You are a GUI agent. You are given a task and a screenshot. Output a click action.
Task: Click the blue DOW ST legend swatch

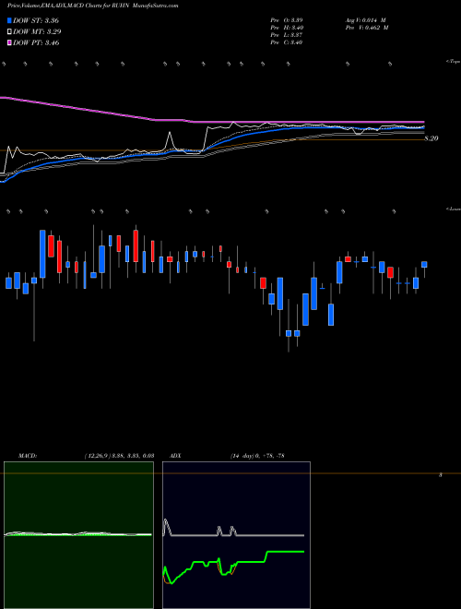[9, 20]
